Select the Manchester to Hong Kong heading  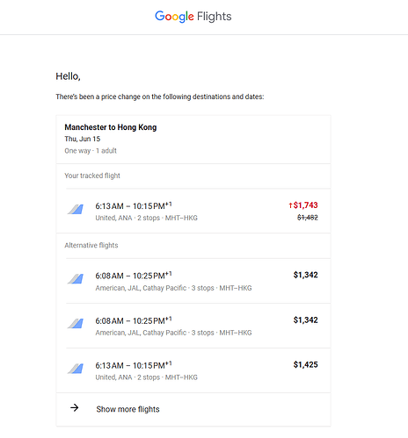[111, 127]
